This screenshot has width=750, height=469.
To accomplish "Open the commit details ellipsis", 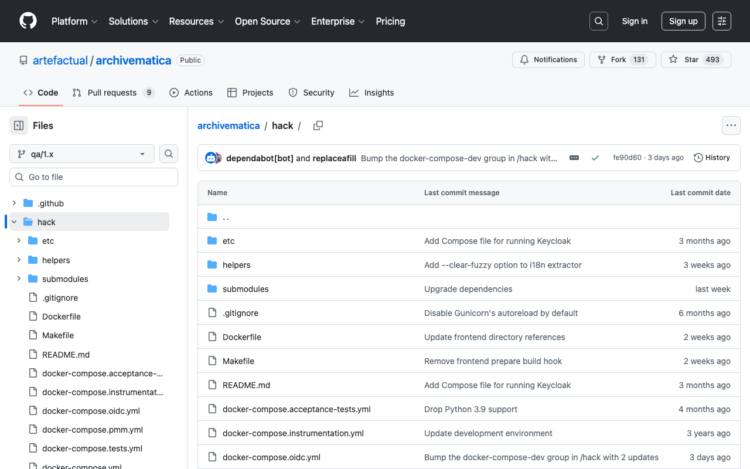I will 574,157.
